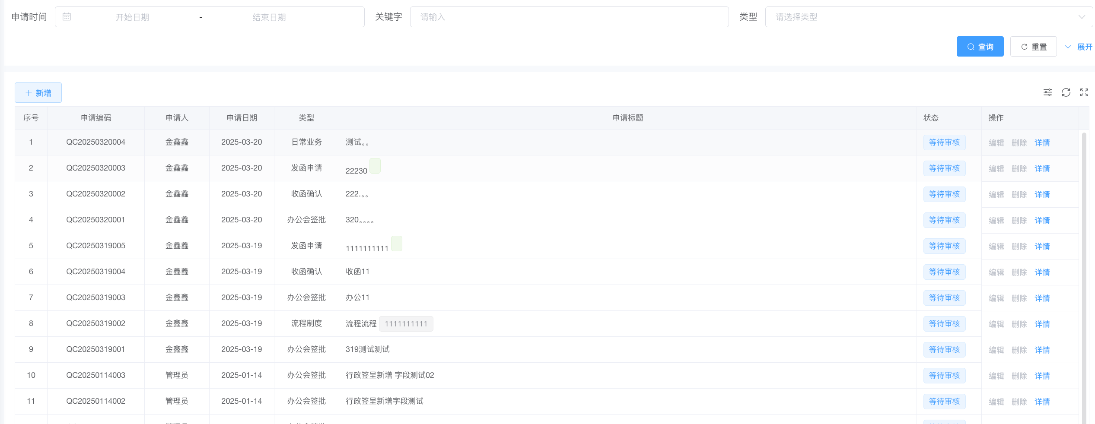This screenshot has height=424, width=1095.
Task: Click the gray 1111111111 tag in row 8
Action: coord(406,324)
